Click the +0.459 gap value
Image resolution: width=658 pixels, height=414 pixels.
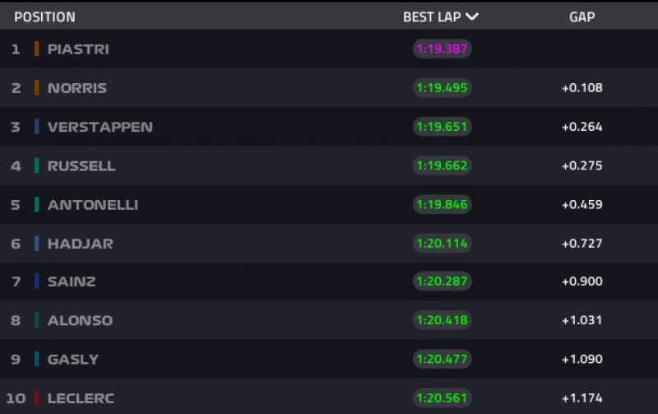pos(582,204)
